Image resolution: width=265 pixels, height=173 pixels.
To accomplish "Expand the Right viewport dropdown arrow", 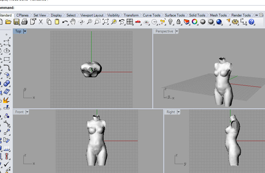I will pyautogui.click(x=178, y=112).
